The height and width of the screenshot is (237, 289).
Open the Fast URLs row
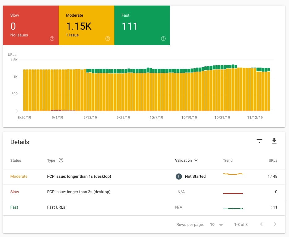[x=144, y=208]
